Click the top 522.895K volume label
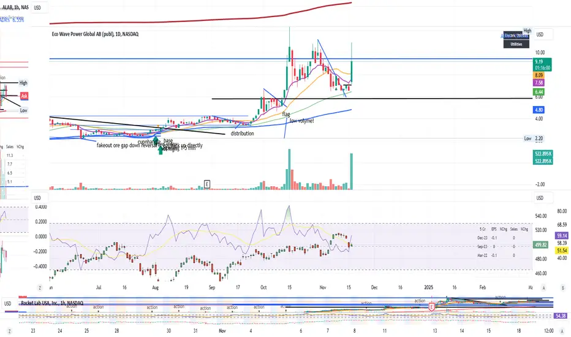The image size is (571, 337). pos(543,154)
